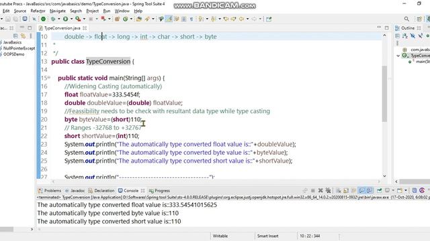Click Pin Console icon
Viewport: 430px width, 241px height.
coord(379,190)
